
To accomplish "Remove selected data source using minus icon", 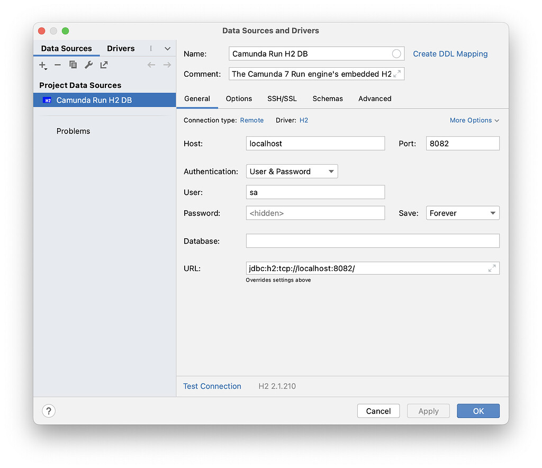I will (x=58, y=65).
